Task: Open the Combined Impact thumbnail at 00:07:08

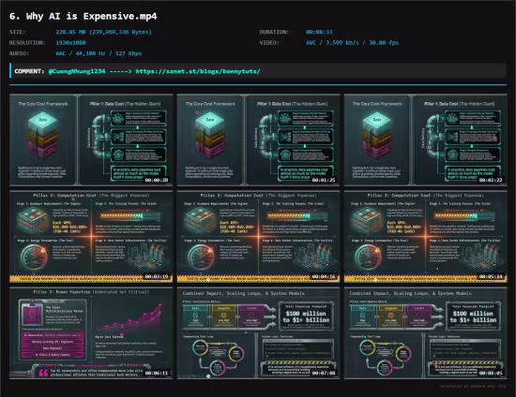Action: point(258,333)
